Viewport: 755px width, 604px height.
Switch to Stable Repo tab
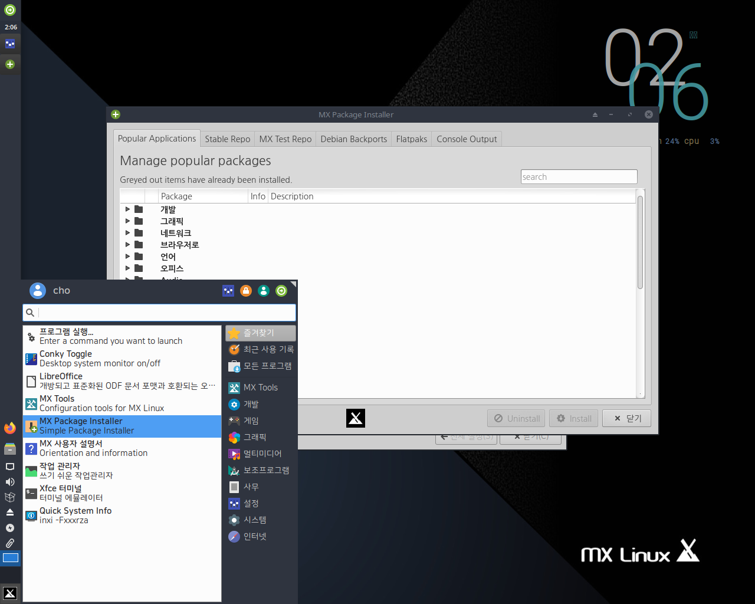click(228, 139)
